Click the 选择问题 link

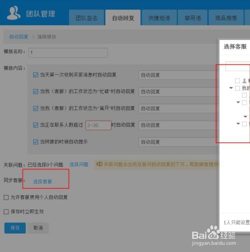click(x=79, y=164)
